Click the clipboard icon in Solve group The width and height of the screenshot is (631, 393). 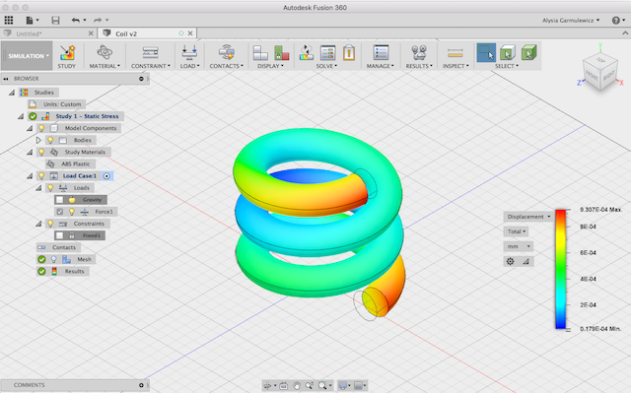(349, 52)
